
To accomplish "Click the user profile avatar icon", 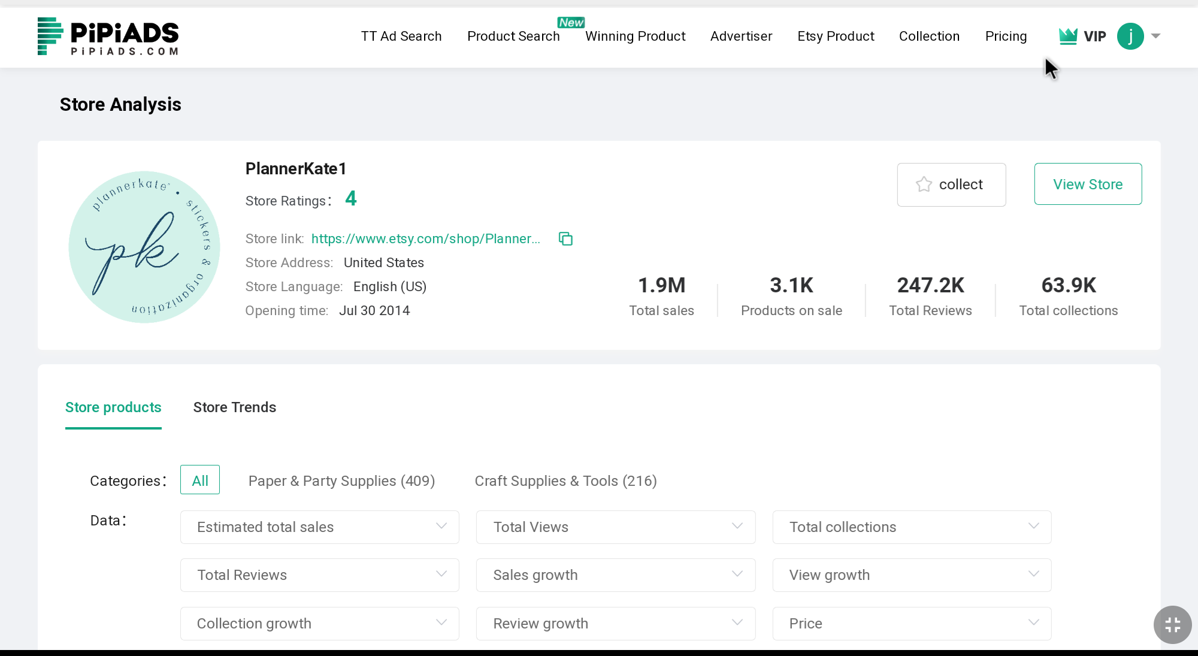I will click(1131, 37).
